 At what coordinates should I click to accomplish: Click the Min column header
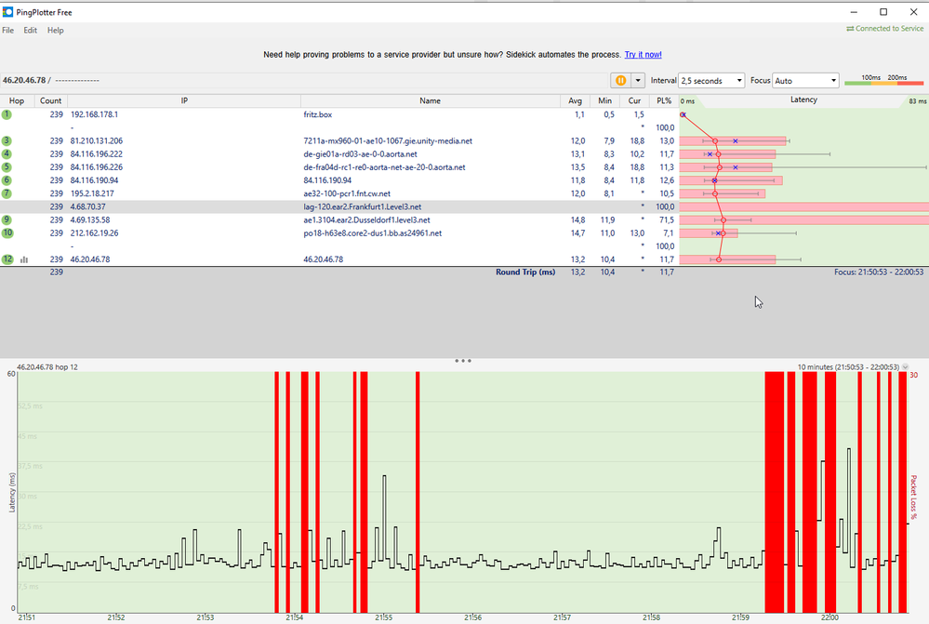tap(604, 100)
